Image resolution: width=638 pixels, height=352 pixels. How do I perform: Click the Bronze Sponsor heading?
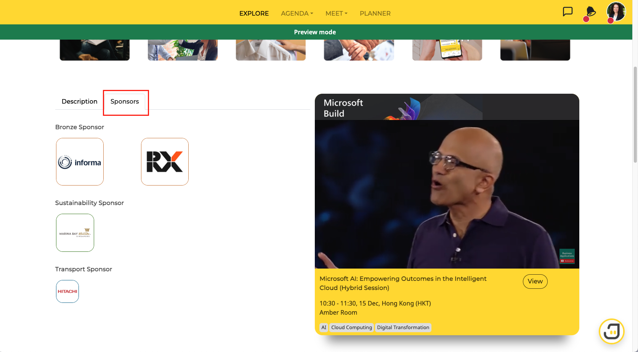tap(80, 127)
